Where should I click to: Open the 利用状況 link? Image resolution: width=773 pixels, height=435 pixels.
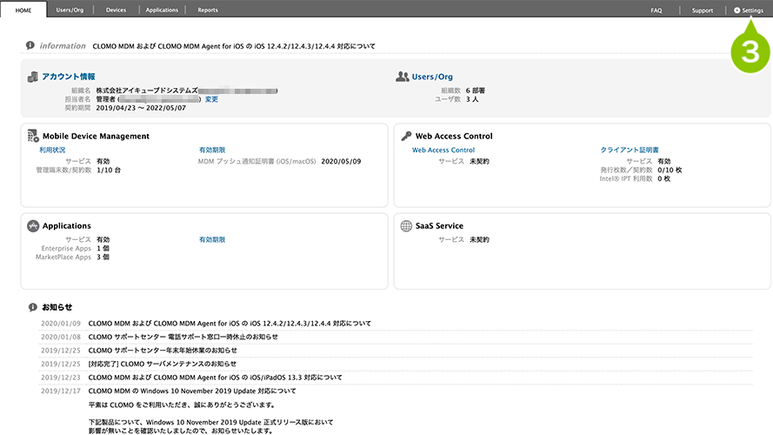52,150
